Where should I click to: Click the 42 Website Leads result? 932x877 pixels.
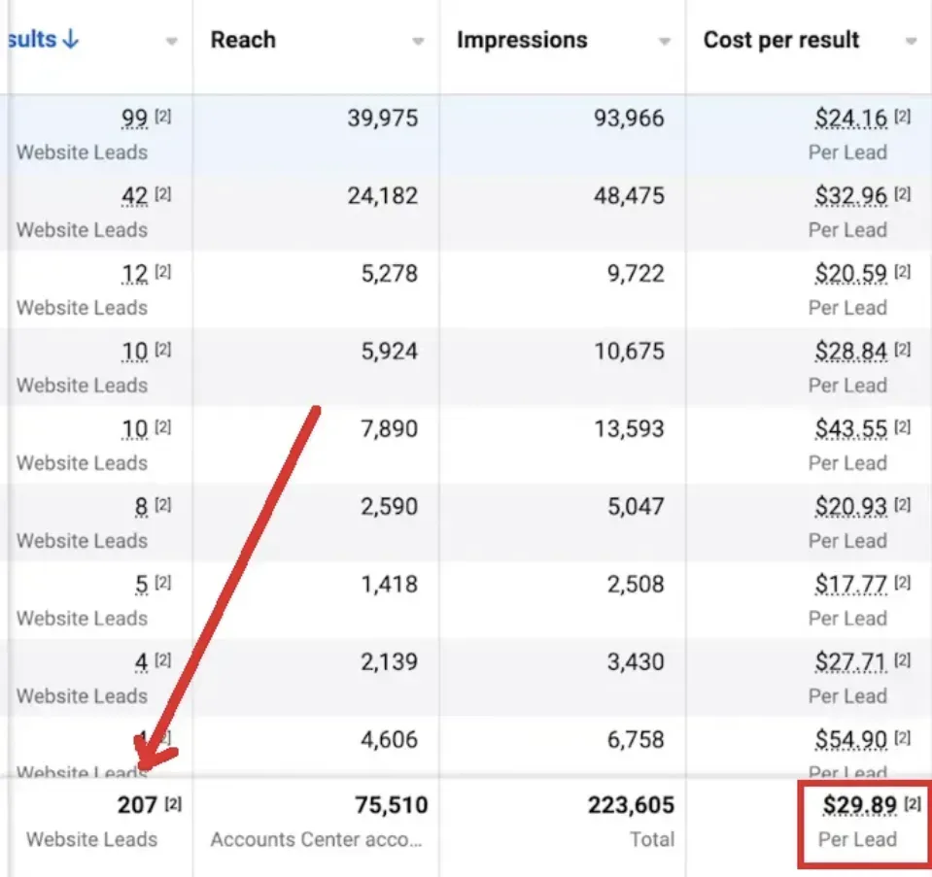pyautogui.click(x=134, y=196)
